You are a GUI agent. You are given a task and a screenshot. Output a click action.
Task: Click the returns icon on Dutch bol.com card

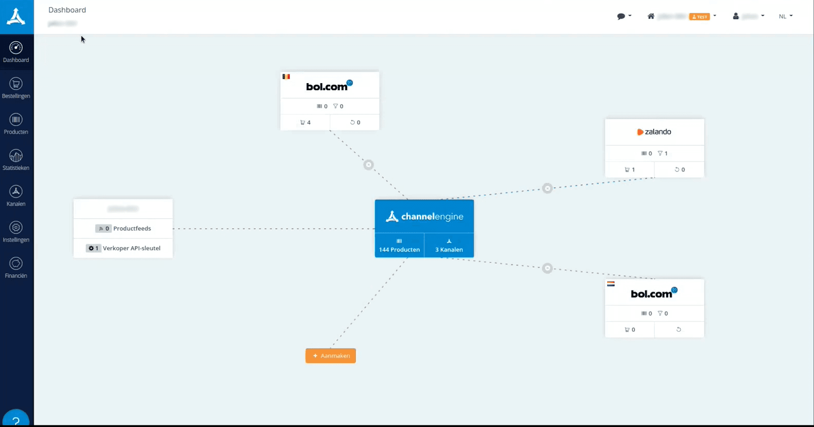679,330
